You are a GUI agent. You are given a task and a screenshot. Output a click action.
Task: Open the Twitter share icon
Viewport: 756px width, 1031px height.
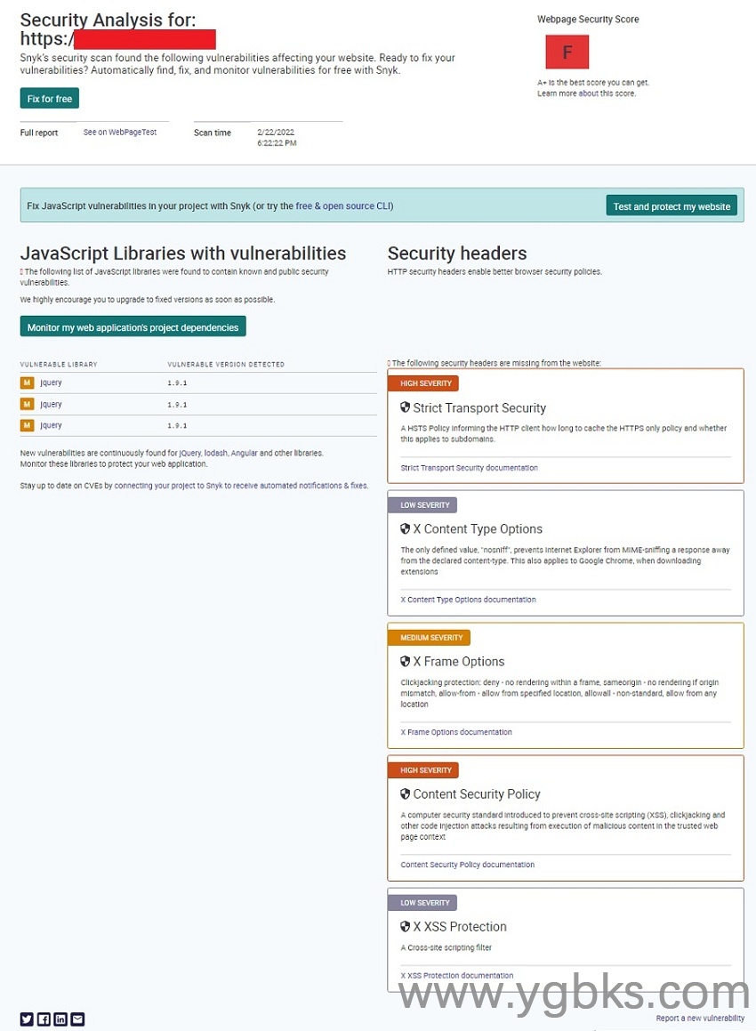27,1019
